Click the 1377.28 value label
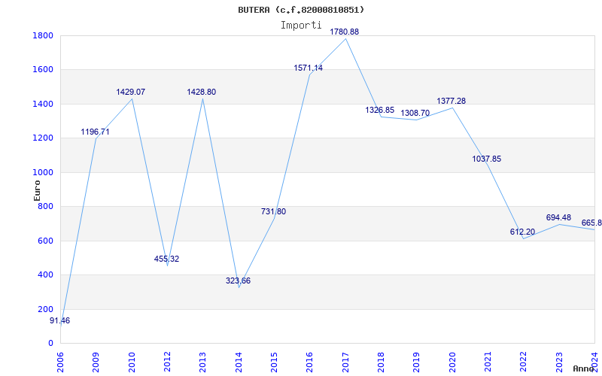Viewport: 602px width, 376px height. 451,101
